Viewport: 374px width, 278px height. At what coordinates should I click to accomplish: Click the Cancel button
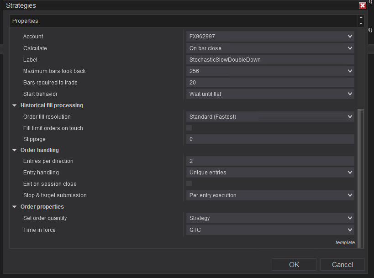click(x=342, y=265)
